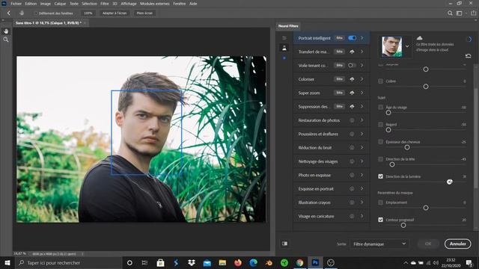479x269 pixels.
Task: Download the Transfert de maquillage filter cloud icon
Action: (352, 52)
